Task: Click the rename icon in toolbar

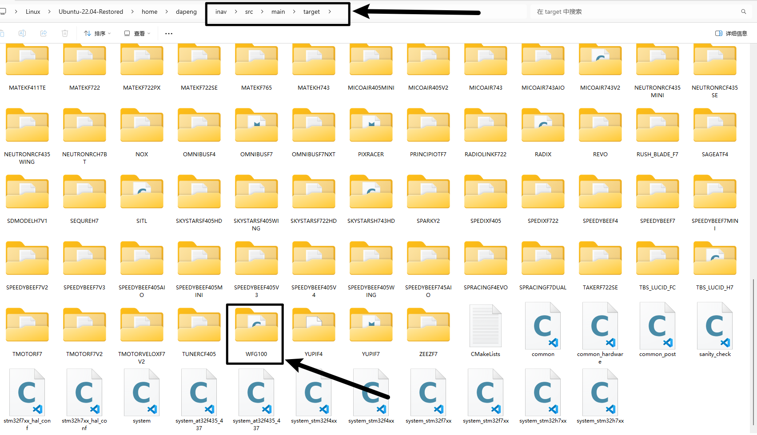Action: tap(22, 33)
